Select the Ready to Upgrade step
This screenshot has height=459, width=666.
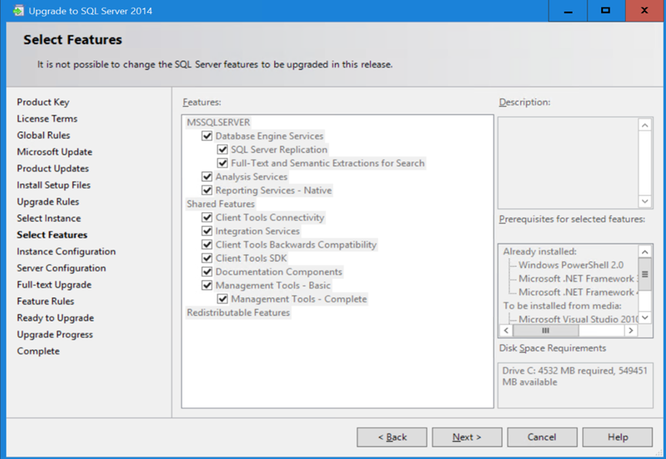tap(55, 318)
